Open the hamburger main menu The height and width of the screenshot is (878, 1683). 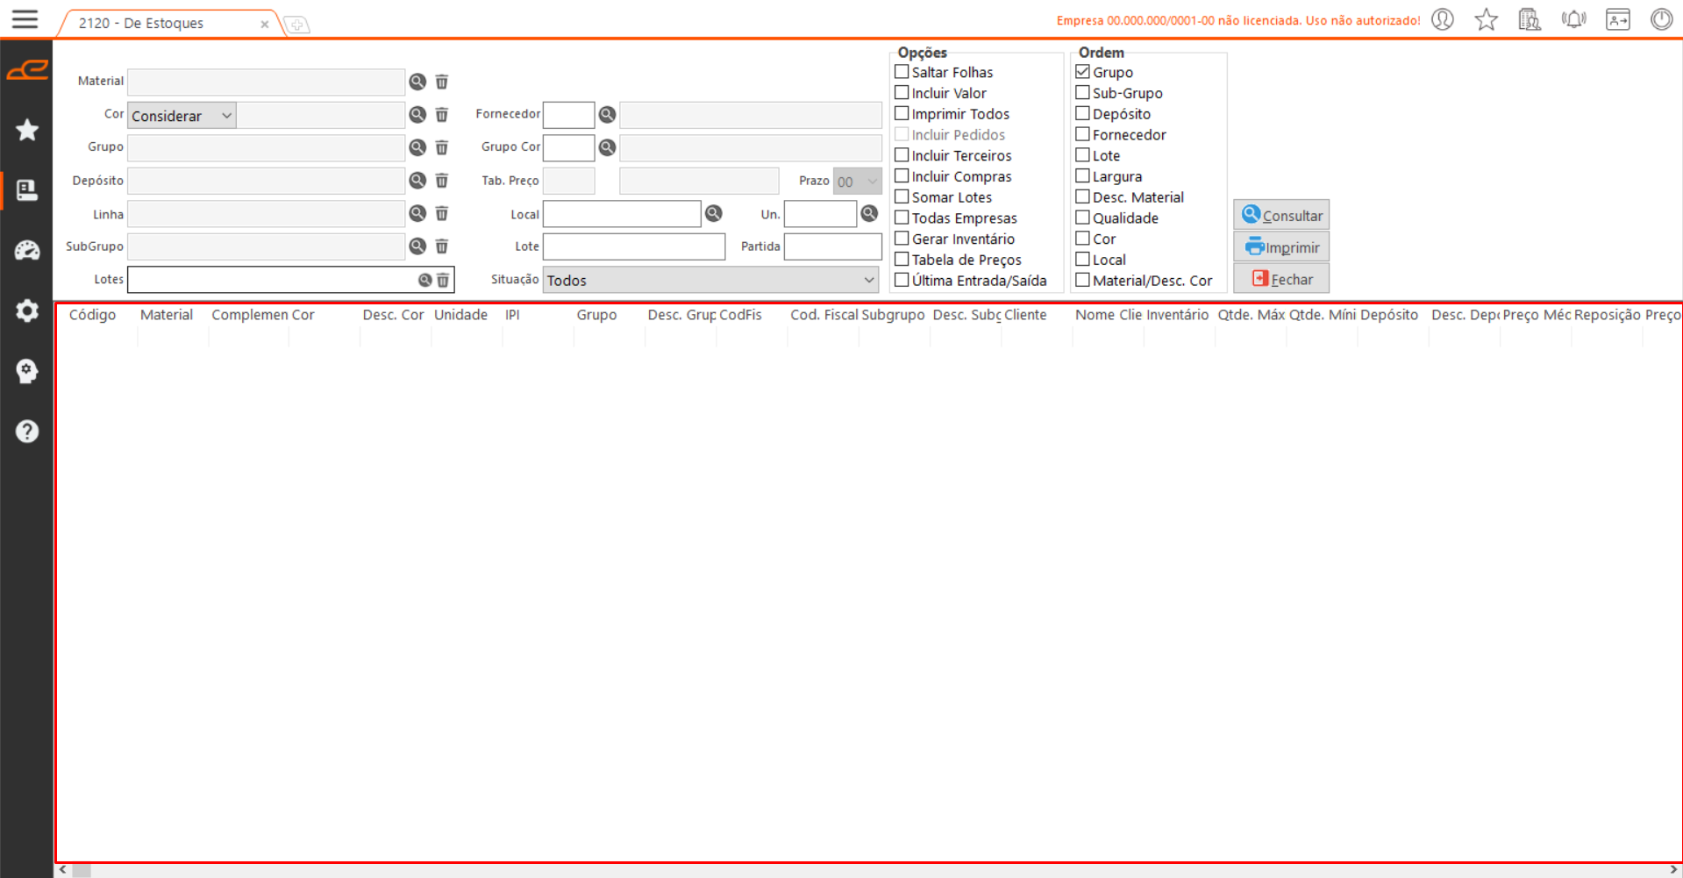click(x=25, y=19)
